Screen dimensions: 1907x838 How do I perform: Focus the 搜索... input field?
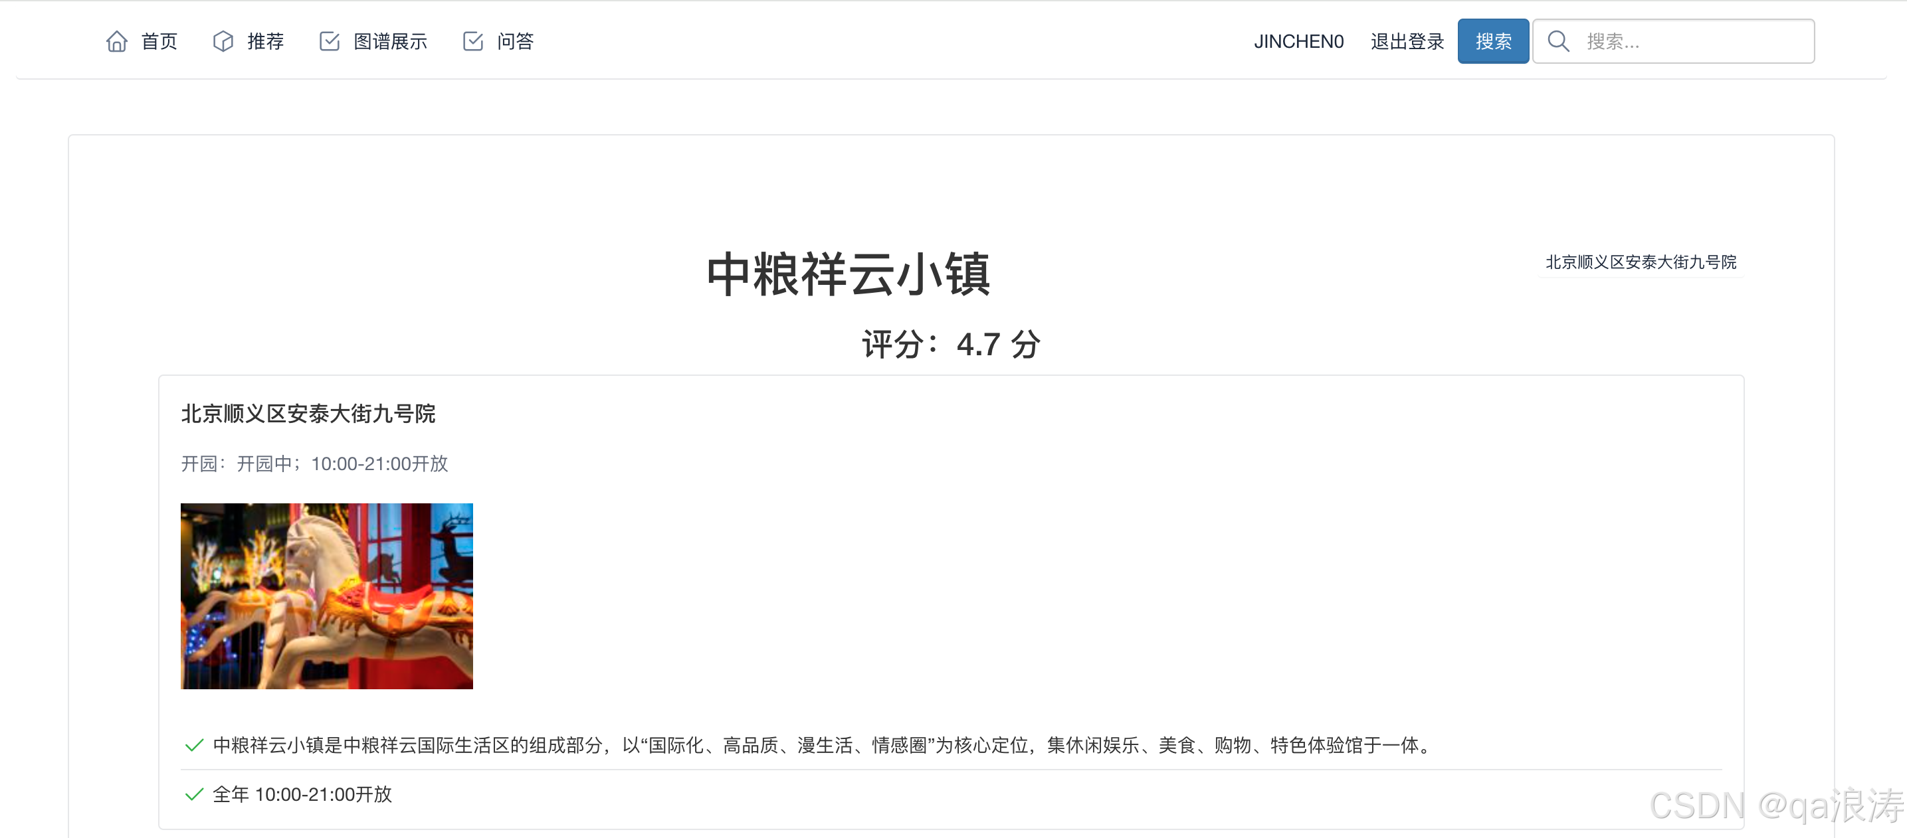(1674, 41)
